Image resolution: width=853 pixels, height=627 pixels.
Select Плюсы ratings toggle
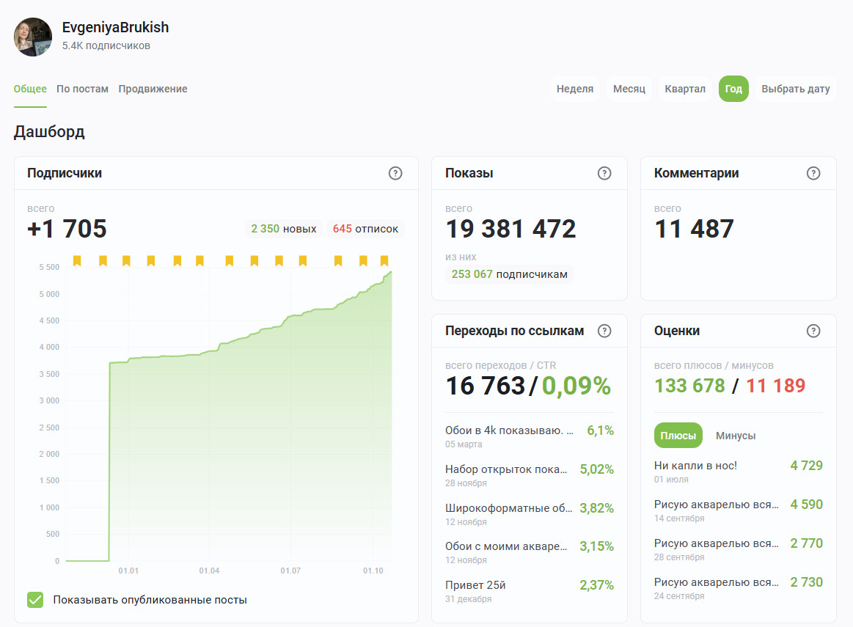678,436
